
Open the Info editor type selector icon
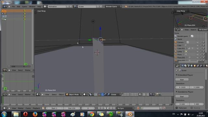pos(5,6)
